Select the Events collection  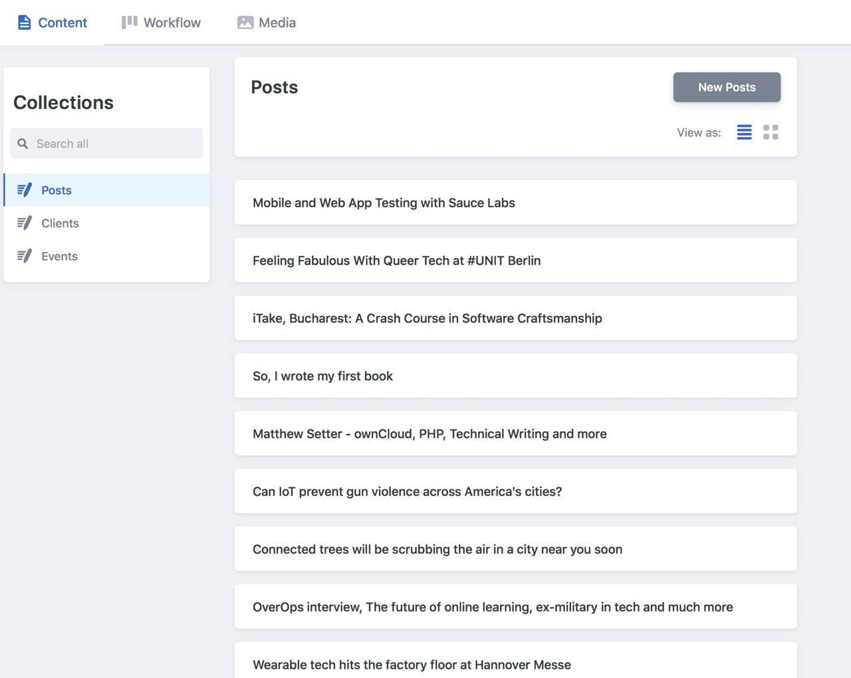(x=59, y=257)
